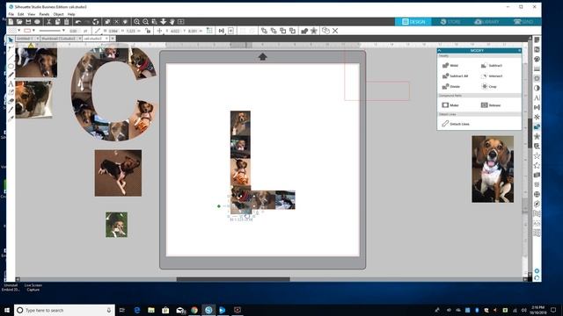Open the Object menu
563x316 pixels.
point(59,14)
